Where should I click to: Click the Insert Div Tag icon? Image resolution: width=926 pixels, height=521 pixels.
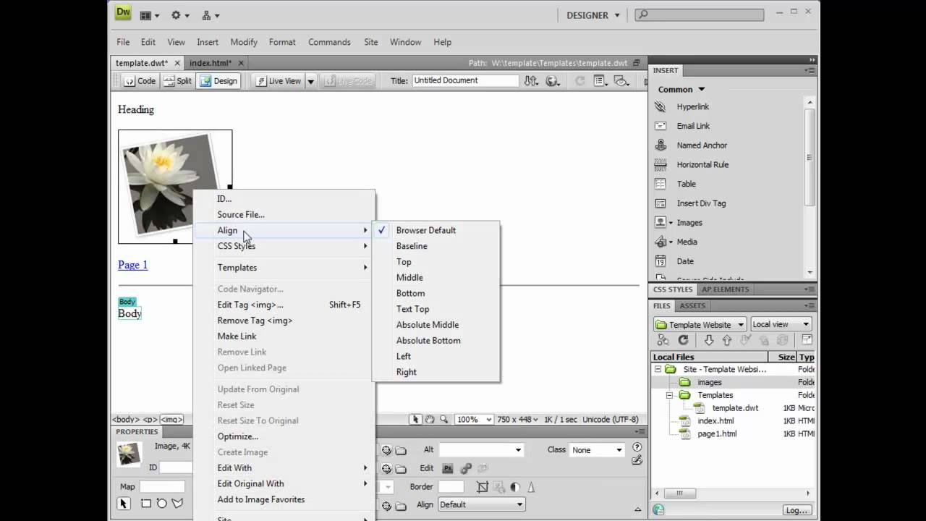660,203
